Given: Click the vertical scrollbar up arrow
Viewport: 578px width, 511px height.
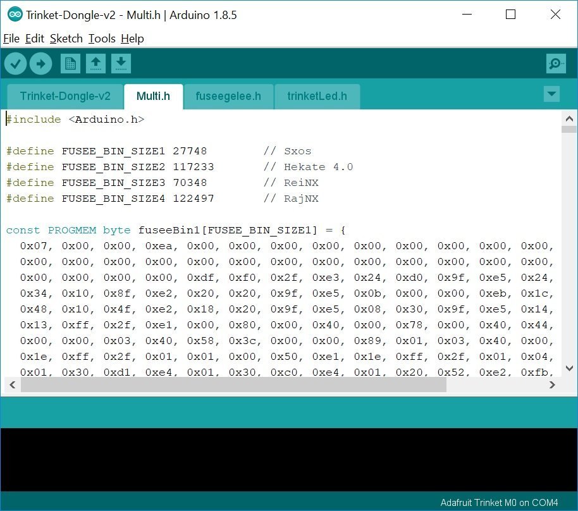Looking at the screenshot, I should (x=569, y=119).
